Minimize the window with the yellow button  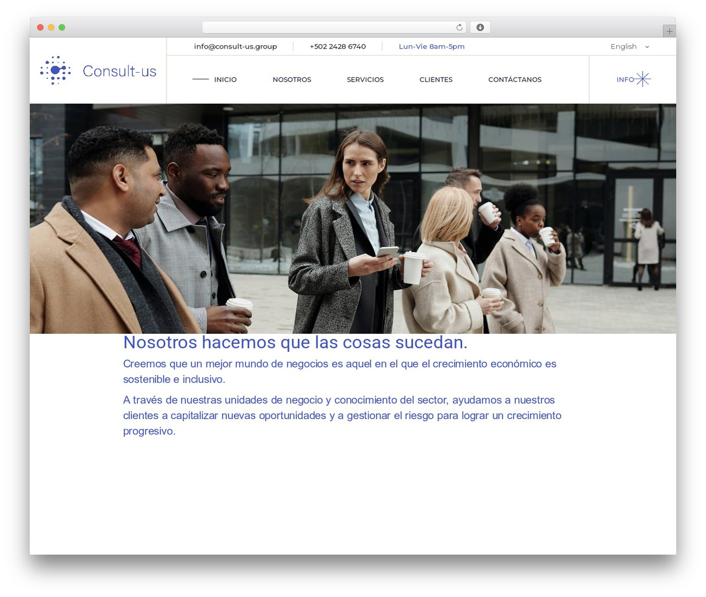click(x=51, y=28)
